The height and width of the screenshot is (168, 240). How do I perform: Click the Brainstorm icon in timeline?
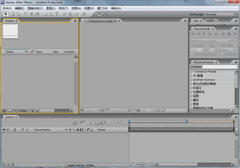[x=117, y=123]
